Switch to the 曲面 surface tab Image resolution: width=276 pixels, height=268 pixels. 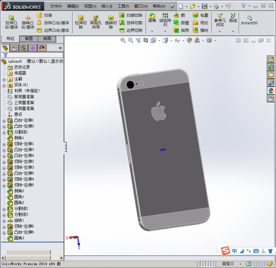click(x=47, y=39)
